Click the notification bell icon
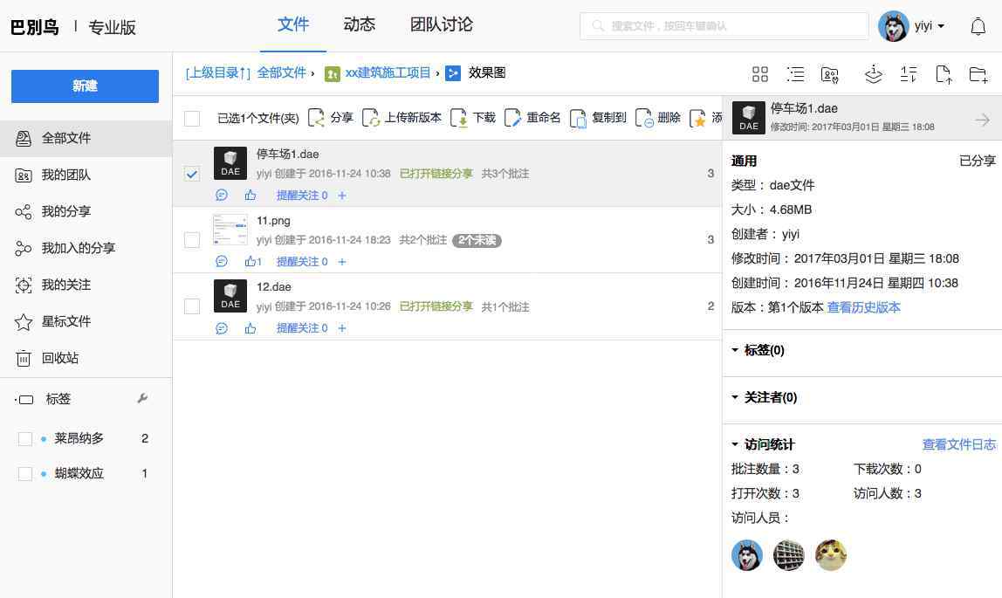The image size is (1002, 598). (978, 26)
